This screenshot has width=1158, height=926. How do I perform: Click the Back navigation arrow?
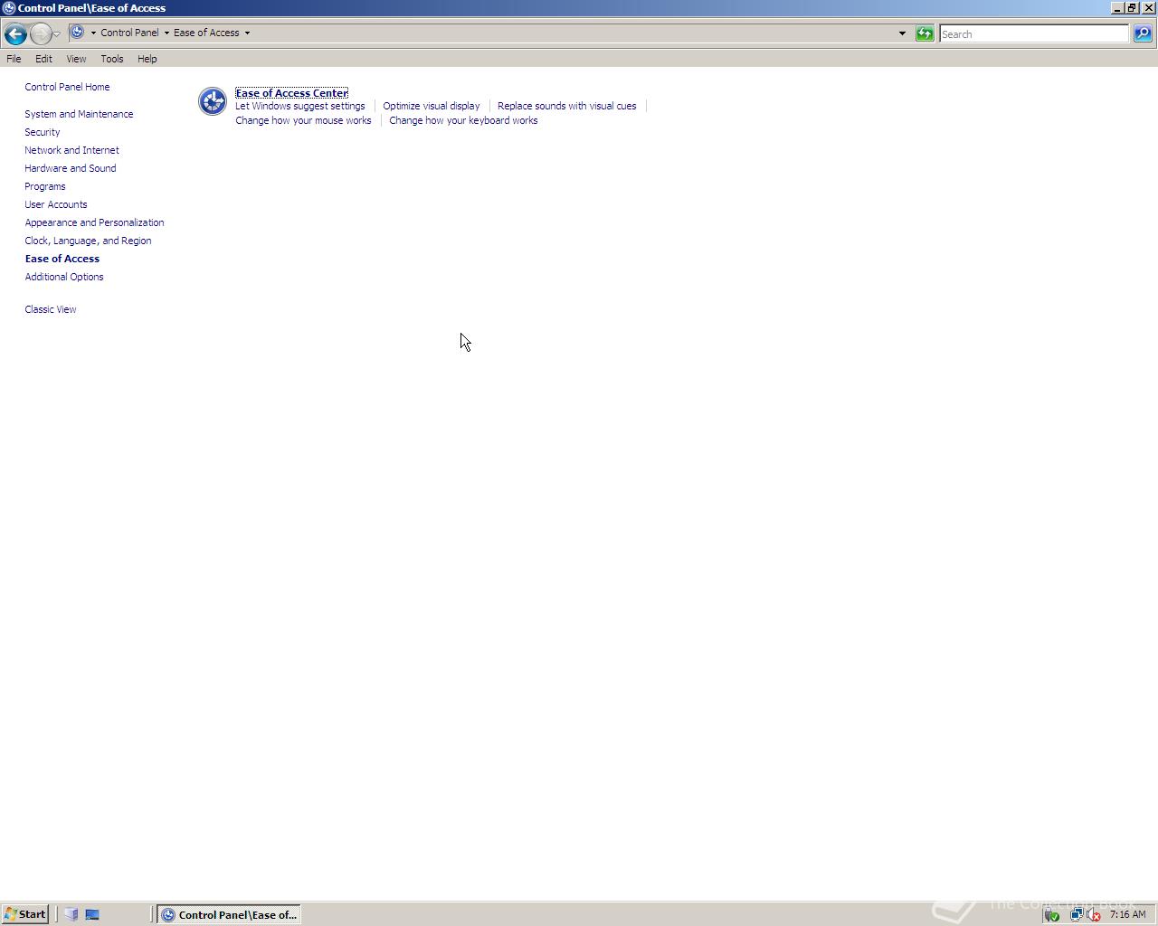coord(15,34)
